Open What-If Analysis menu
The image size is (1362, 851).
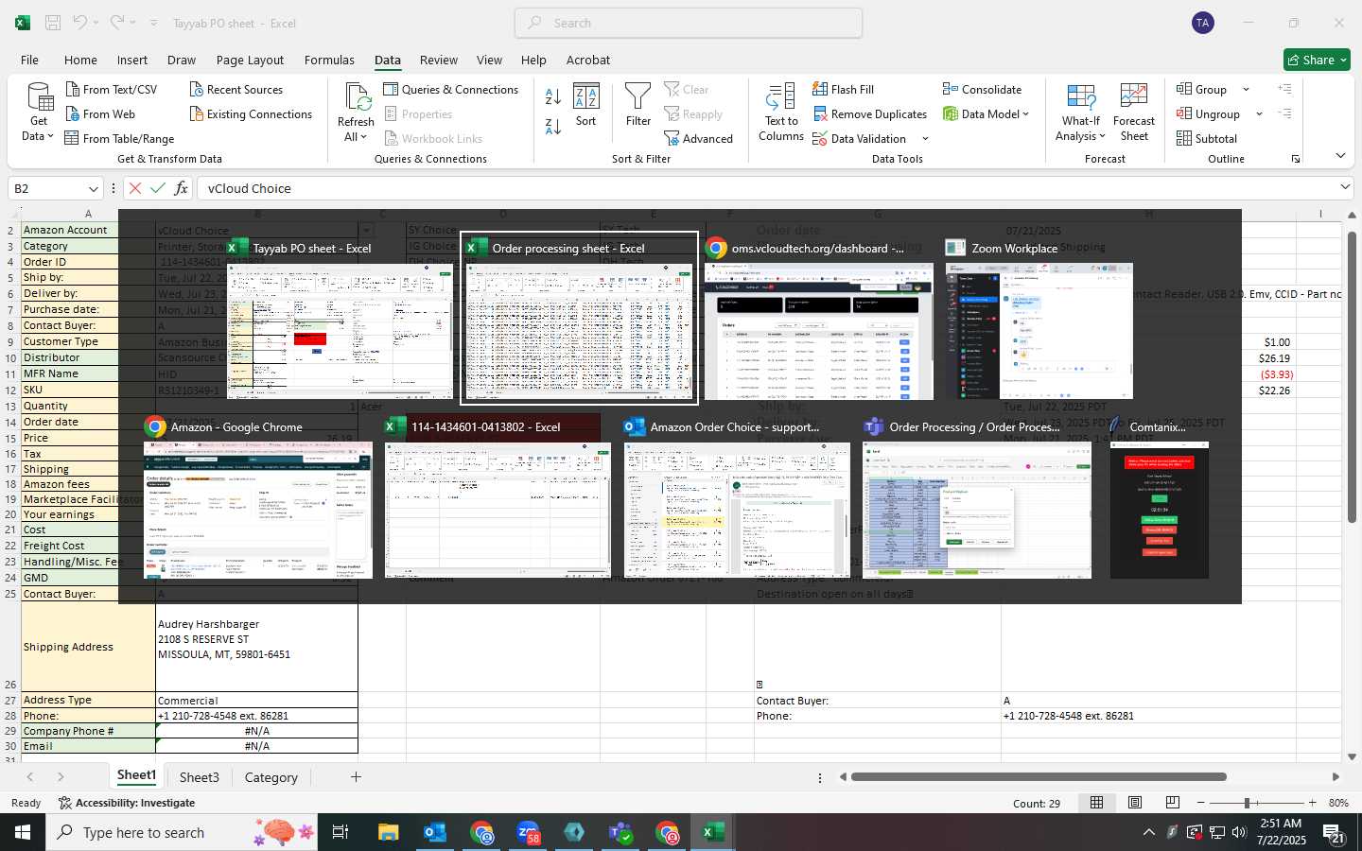pos(1080,113)
